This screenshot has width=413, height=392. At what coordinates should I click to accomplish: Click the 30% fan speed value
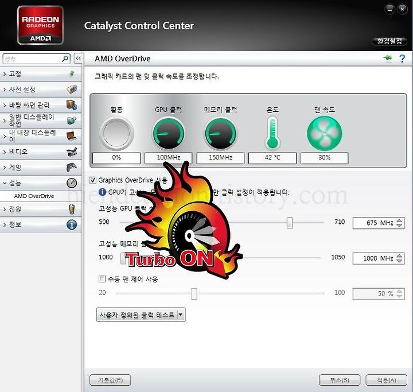coord(325,158)
